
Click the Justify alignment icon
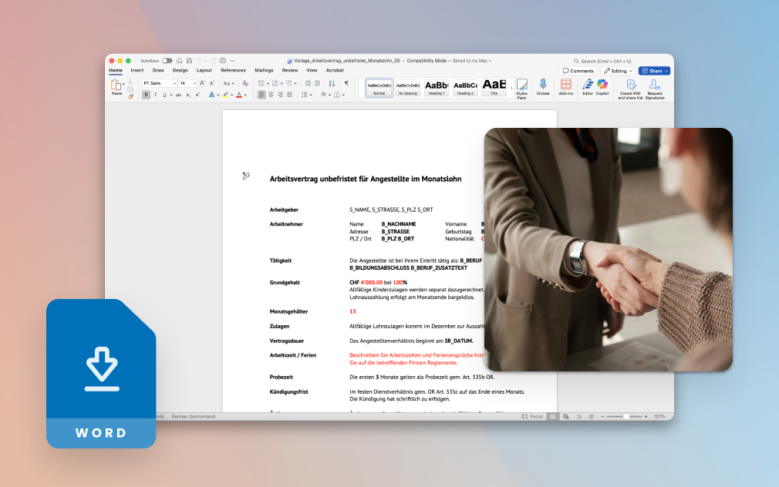coord(290,95)
